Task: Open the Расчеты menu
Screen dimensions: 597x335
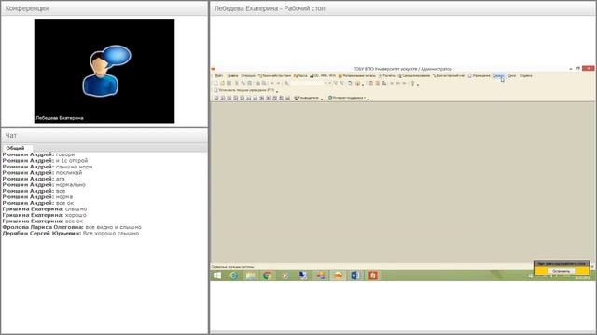Action: pos(386,76)
